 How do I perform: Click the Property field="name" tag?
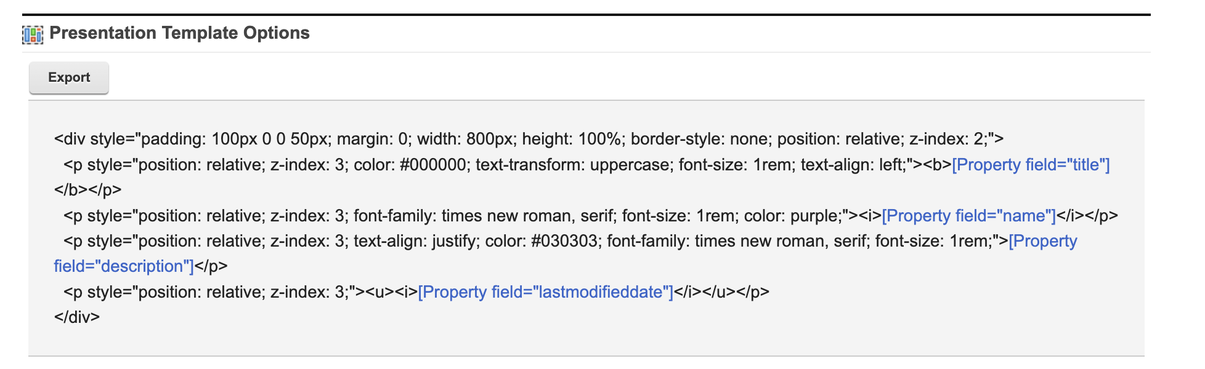(x=968, y=216)
